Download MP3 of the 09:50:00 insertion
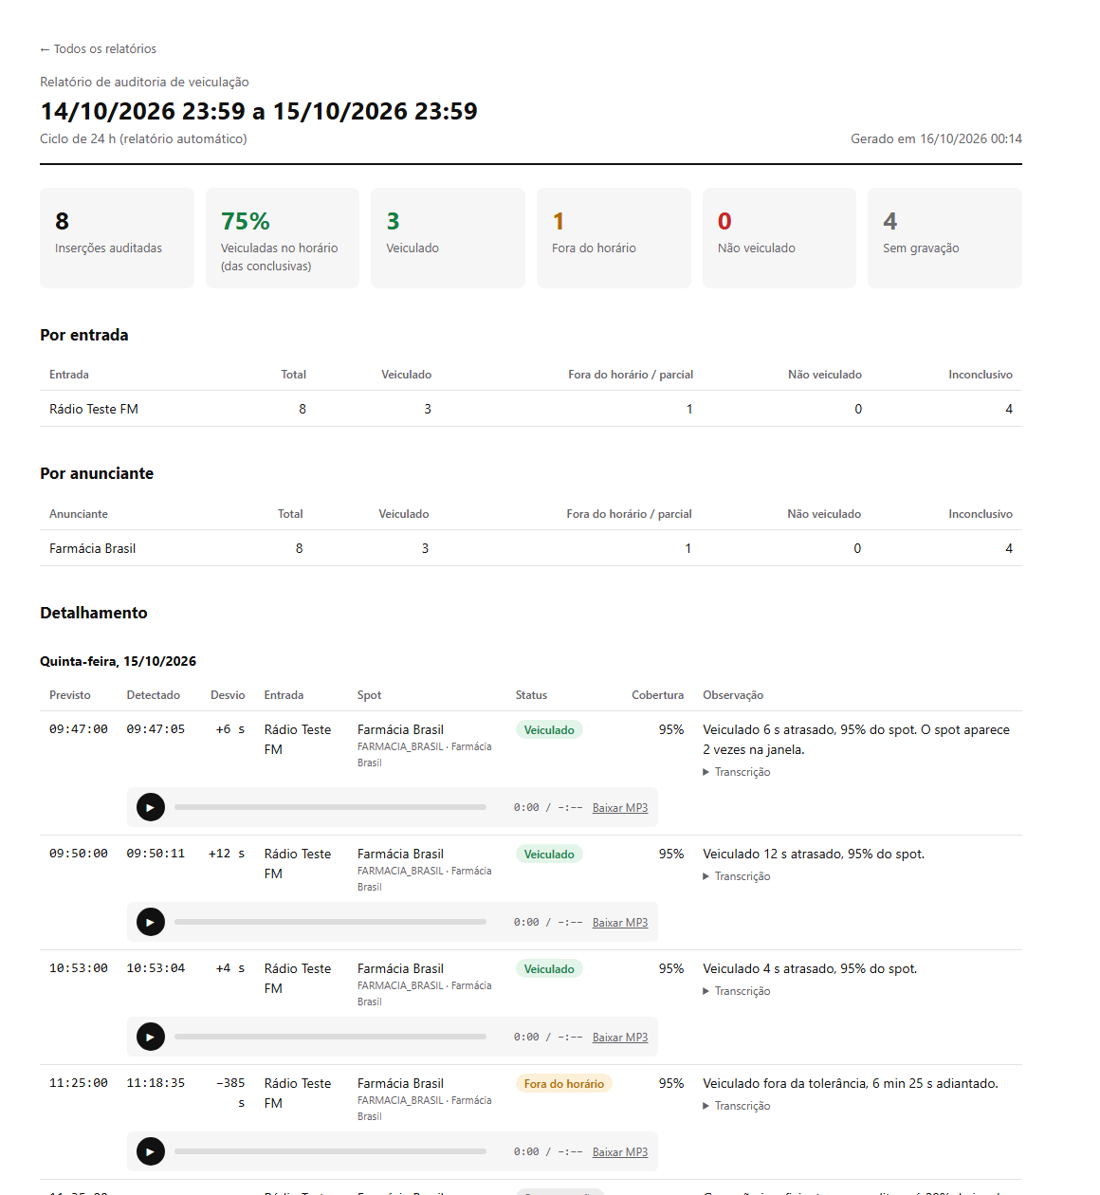The width and height of the screenshot is (1100, 1195). click(620, 923)
